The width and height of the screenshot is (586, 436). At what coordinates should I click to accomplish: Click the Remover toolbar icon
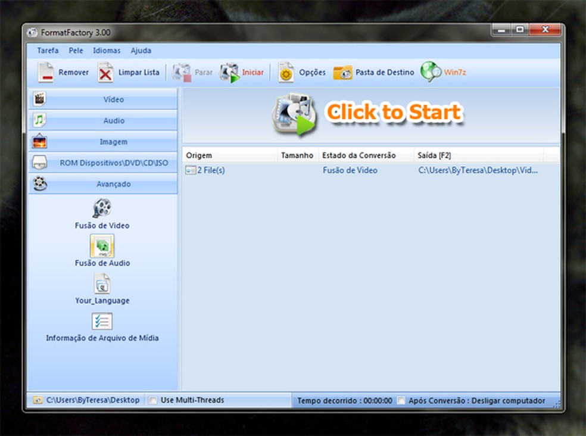(x=46, y=72)
